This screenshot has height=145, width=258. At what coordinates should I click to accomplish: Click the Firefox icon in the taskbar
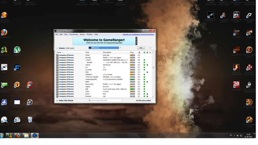(x=18, y=135)
